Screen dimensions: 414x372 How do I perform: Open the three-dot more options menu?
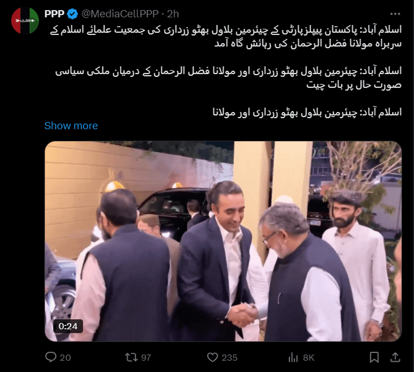click(x=395, y=14)
